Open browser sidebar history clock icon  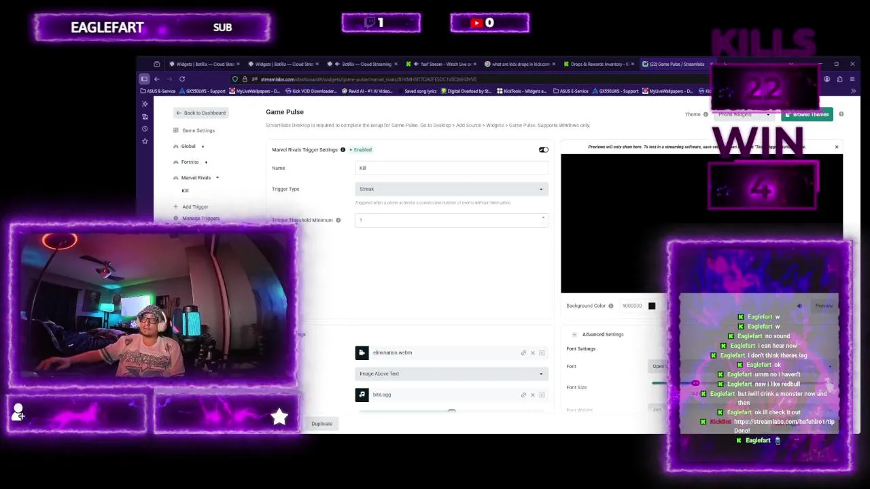[145, 129]
